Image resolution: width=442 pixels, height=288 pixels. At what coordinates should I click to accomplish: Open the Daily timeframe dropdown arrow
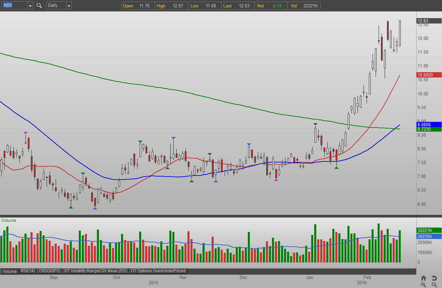69,5
